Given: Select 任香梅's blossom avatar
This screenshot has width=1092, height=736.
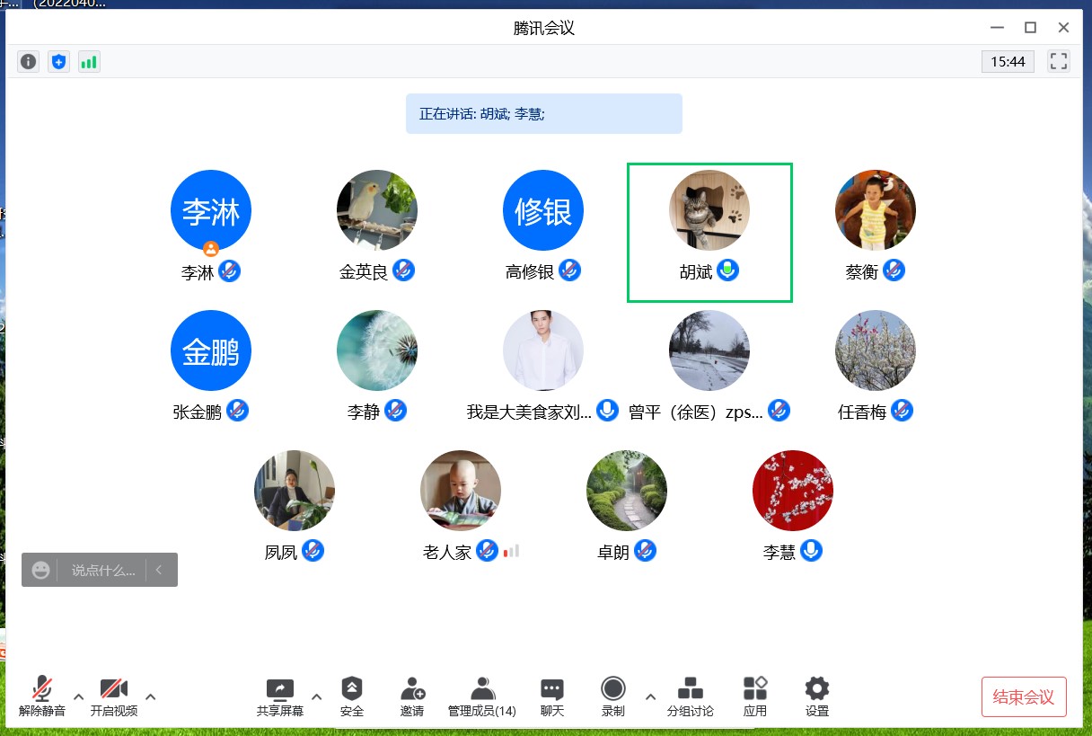Looking at the screenshot, I should coord(876,350).
